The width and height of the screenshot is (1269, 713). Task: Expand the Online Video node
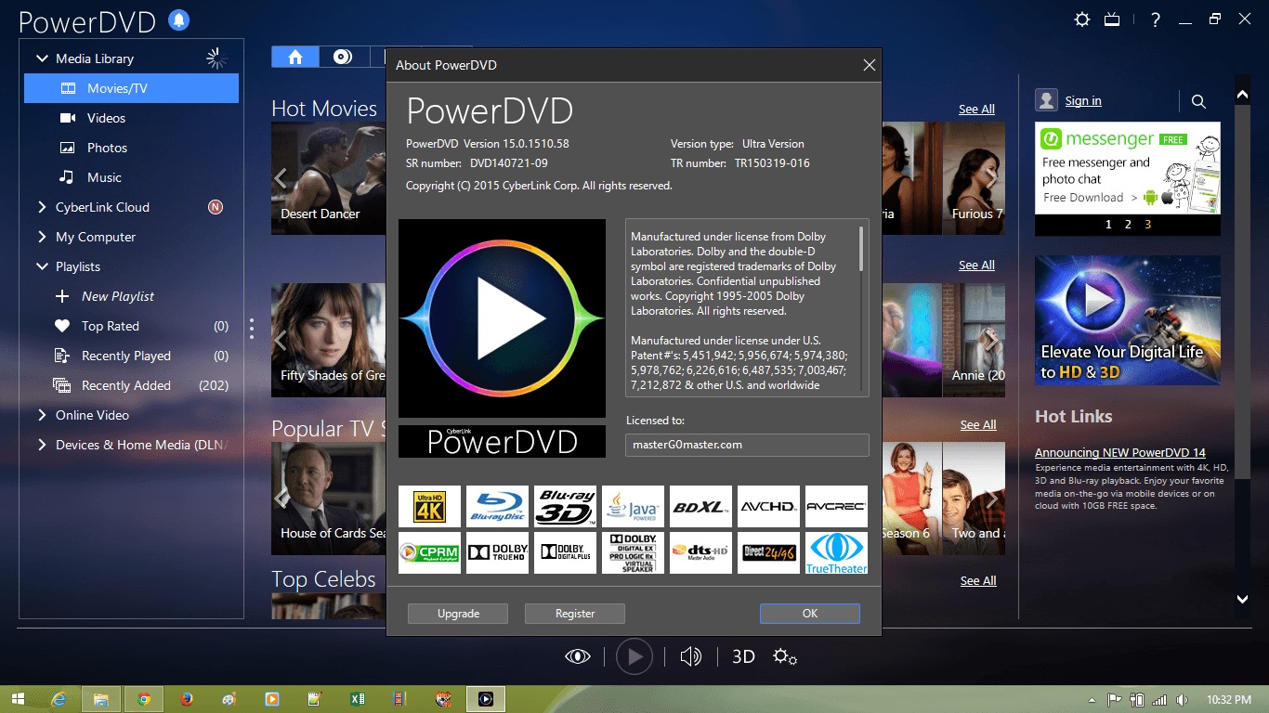pyautogui.click(x=42, y=415)
